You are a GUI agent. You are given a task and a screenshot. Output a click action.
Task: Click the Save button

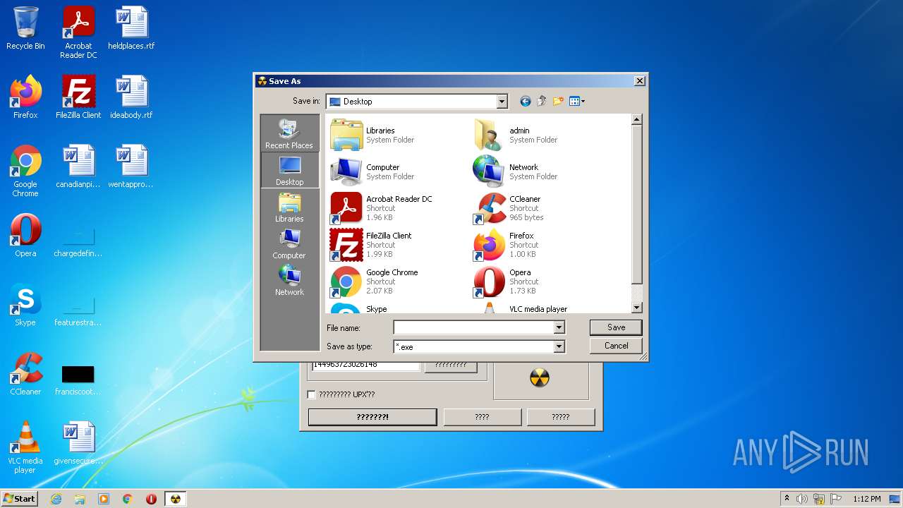click(616, 327)
